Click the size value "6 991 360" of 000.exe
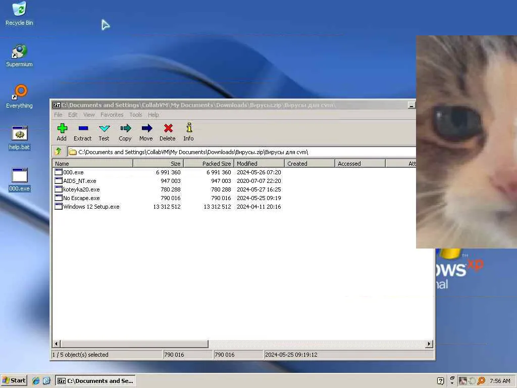The height and width of the screenshot is (388, 517). point(168,172)
